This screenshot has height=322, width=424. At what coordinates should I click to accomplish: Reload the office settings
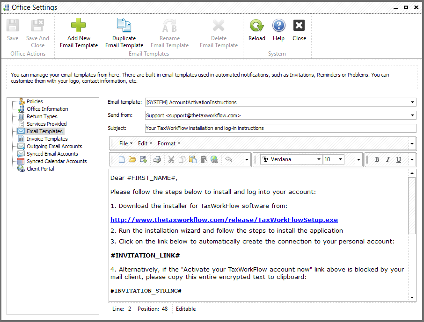tap(256, 30)
